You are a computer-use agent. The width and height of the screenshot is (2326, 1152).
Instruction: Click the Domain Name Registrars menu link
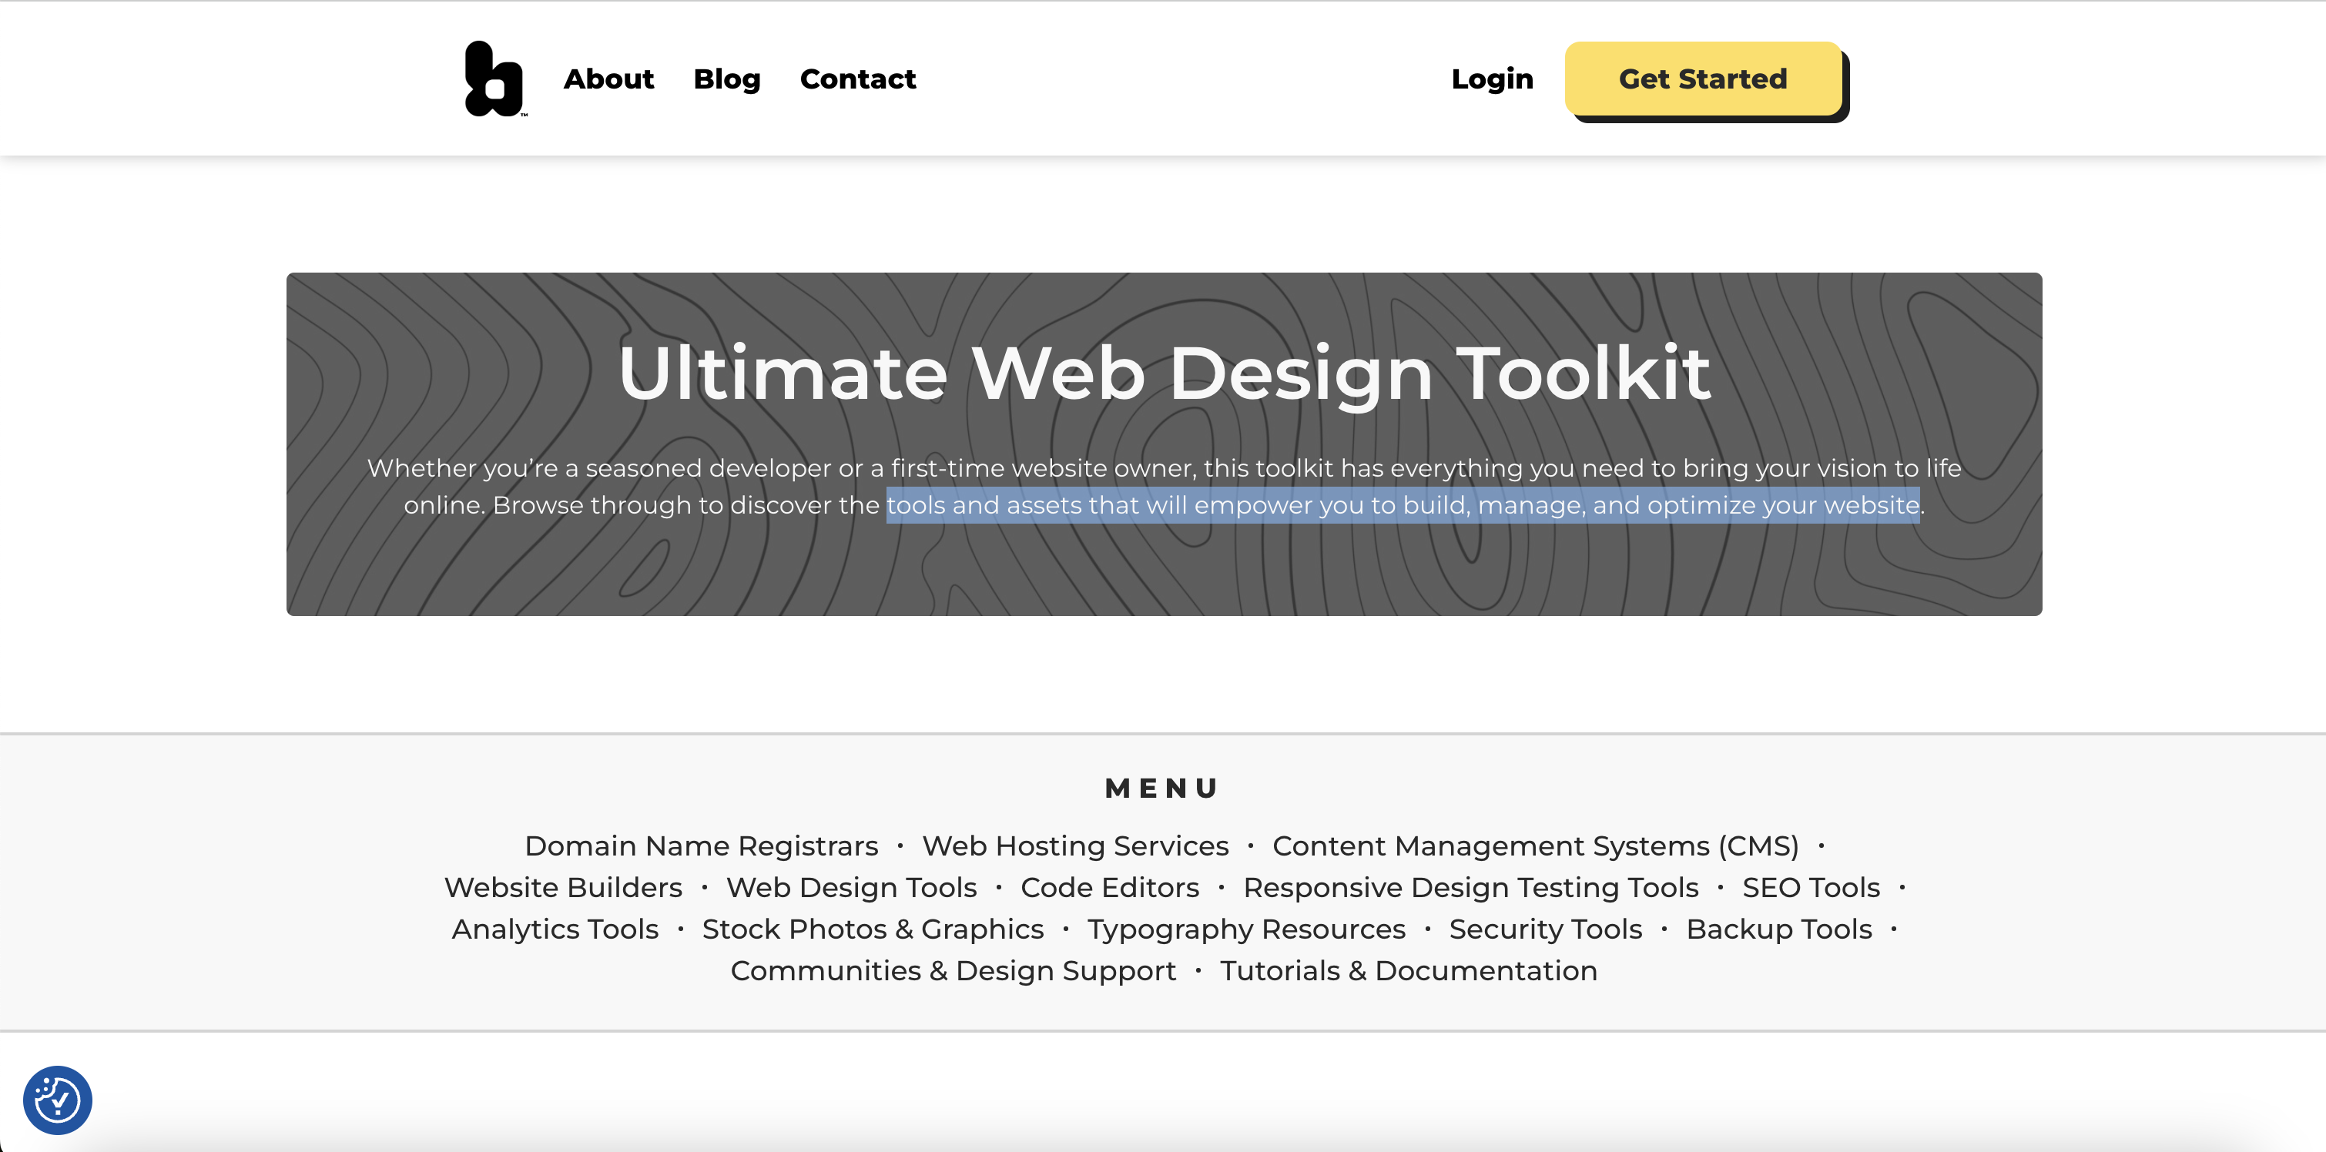click(x=703, y=845)
